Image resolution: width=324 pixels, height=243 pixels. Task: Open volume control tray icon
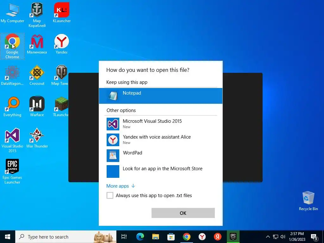pyautogui.click(x=283, y=237)
